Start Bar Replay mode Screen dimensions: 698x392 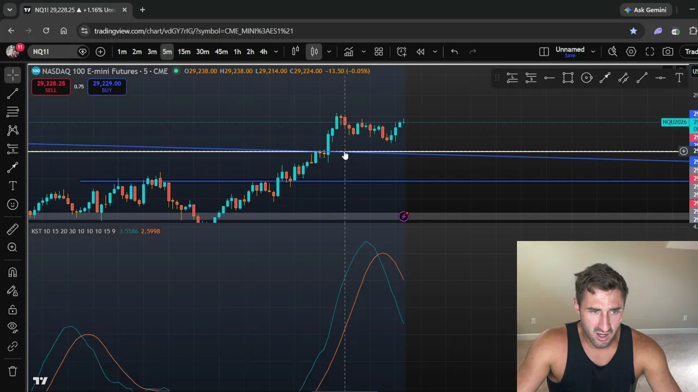[x=420, y=52]
